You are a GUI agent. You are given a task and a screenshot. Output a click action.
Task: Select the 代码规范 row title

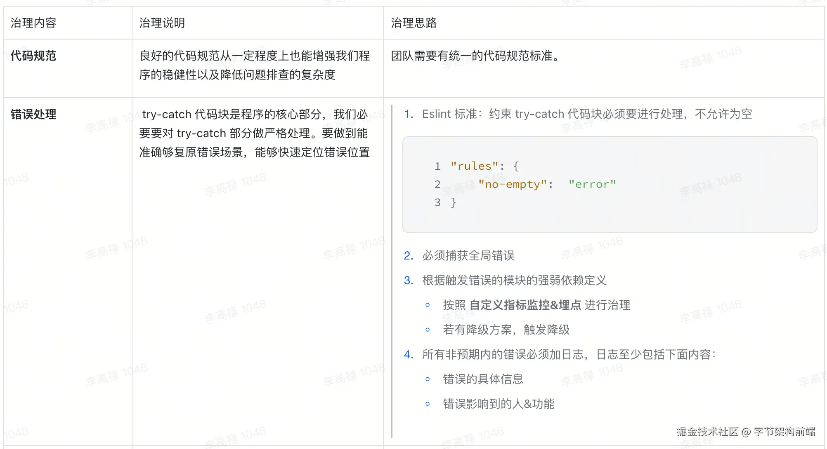point(33,56)
